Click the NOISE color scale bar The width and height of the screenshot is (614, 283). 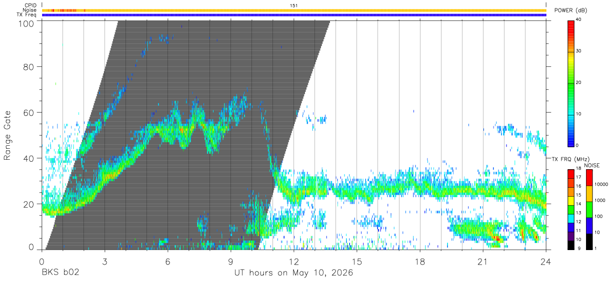588,210
